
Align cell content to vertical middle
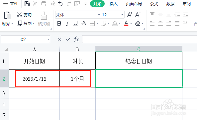pos(160,15)
